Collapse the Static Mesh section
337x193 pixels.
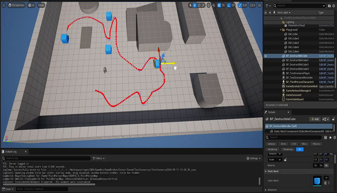tap(266, 171)
